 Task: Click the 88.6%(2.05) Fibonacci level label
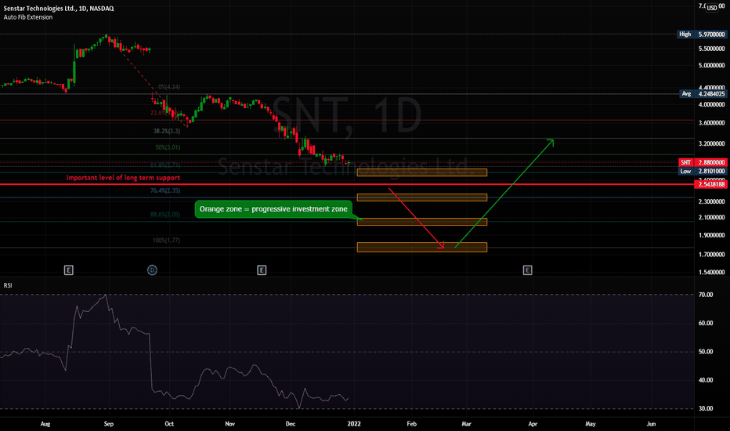pos(164,215)
